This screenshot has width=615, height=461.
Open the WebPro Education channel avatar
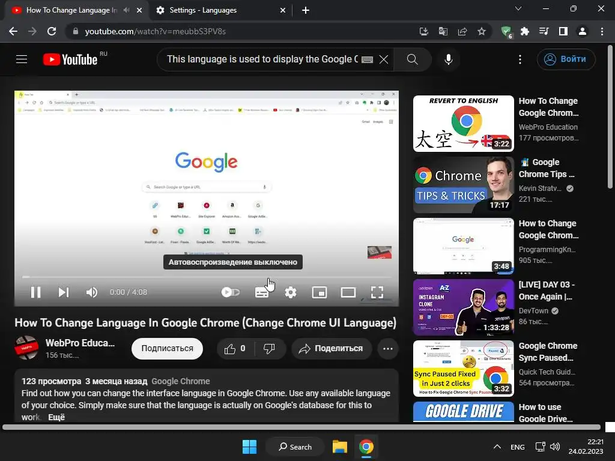pyautogui.click(x=26, y=348)
